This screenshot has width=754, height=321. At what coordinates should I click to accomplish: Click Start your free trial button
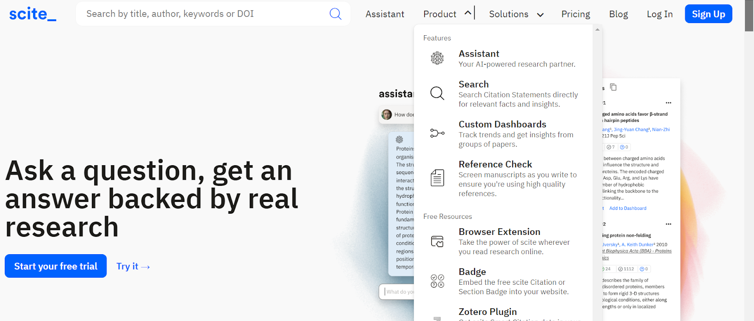(x=56, y=266)
